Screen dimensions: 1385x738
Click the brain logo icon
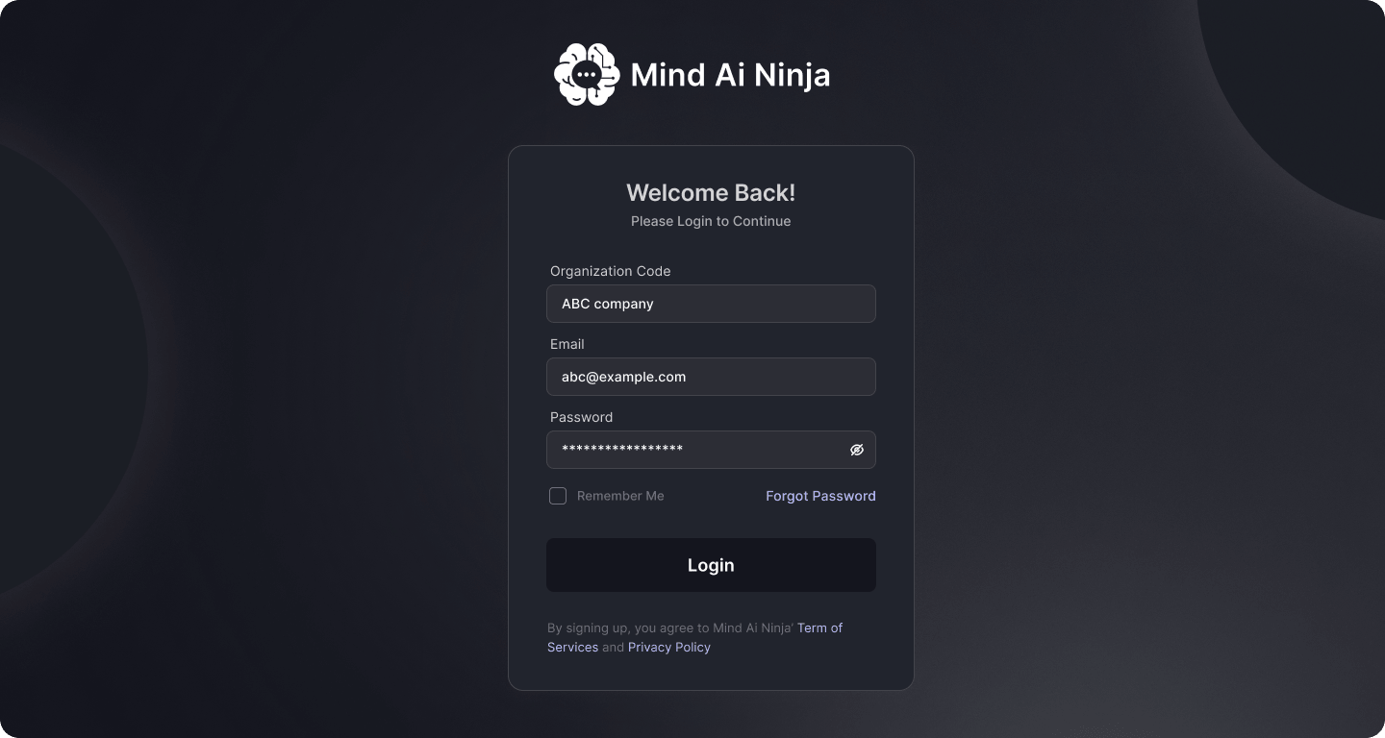[x=587, y=74]
